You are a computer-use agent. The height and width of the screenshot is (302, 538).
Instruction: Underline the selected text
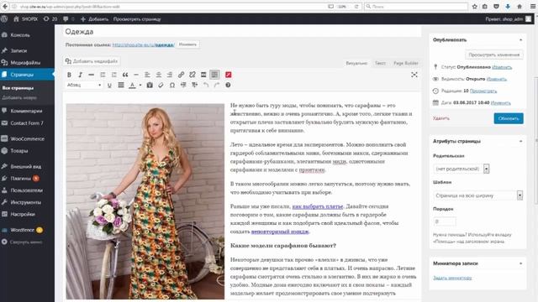(x=109, y=86)
